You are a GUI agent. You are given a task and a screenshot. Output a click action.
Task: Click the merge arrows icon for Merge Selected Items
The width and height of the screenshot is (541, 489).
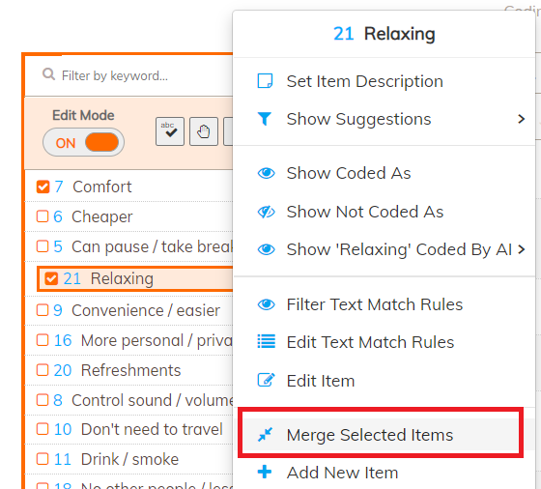click(x=265, y=435)
